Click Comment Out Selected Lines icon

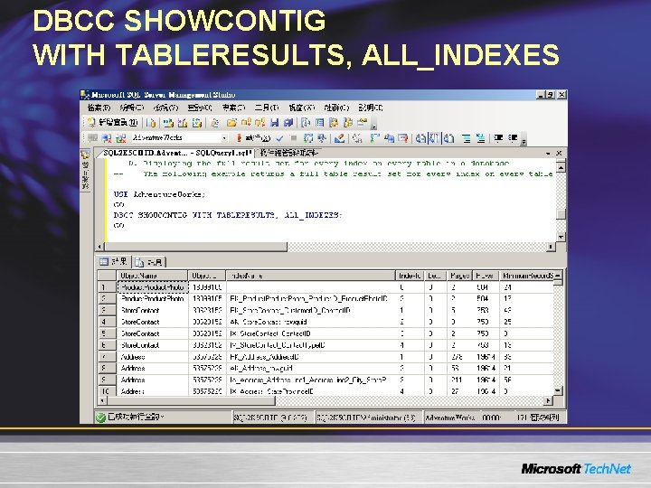coord(467,137)
